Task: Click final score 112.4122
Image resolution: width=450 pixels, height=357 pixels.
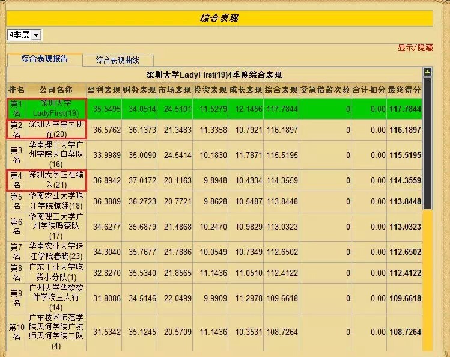Action: 405,273
